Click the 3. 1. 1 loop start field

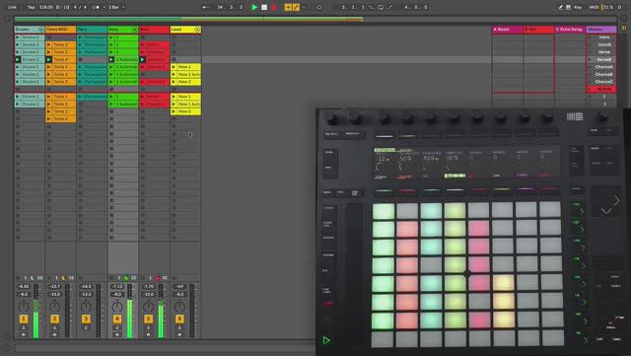[x=353, y=7]
